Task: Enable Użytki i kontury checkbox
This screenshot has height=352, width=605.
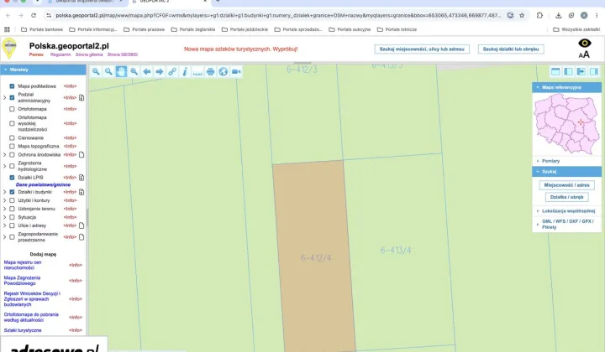Action: coord(12,200)
